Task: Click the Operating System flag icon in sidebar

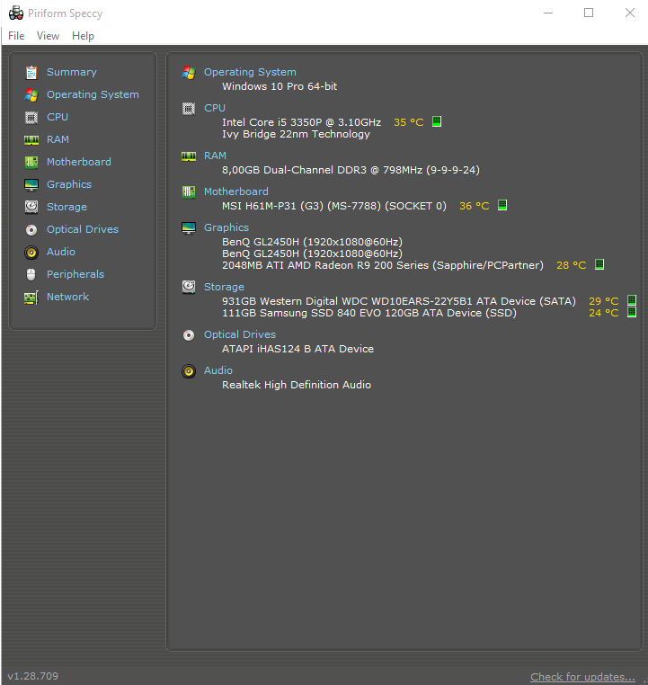Action: click(31, 94)
